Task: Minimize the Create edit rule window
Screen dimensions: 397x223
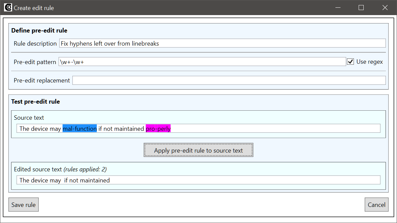Action: pyautogui.click(x=337, y=8)
